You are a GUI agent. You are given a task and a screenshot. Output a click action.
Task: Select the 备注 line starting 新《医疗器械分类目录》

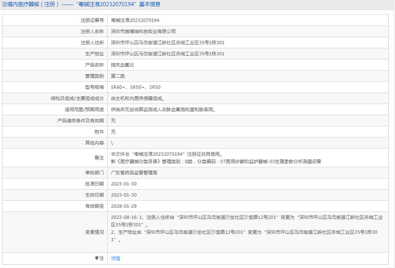pos(216,161)
